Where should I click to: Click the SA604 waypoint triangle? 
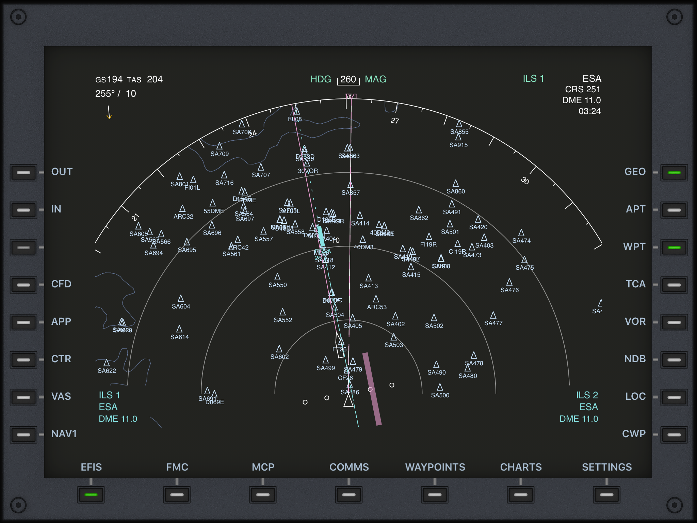[x=181, y=299]
